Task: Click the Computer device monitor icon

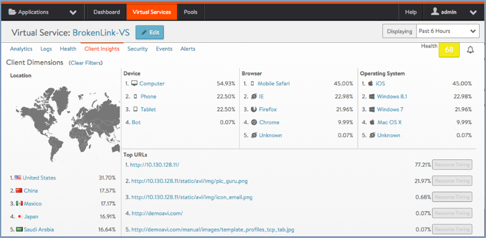Action: pos(134,84)
